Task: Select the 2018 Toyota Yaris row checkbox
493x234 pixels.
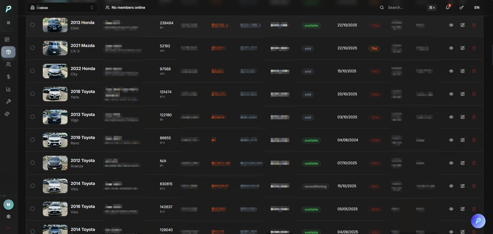Action: pyautogui.click(x=32, y=94)
